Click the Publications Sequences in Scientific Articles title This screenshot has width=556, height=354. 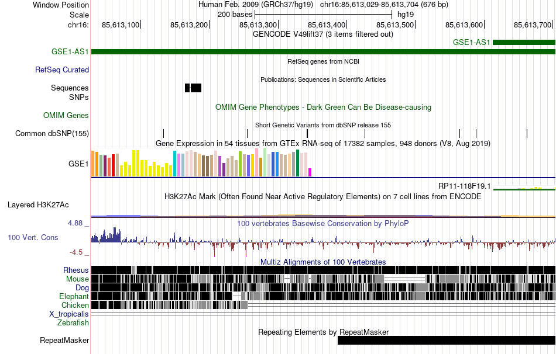pyautogui.click(x=323, y=79)
